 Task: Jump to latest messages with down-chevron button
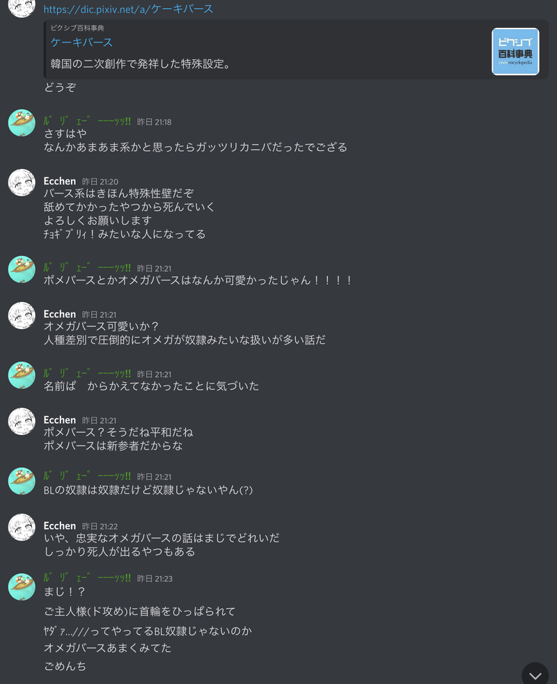pos(535,674)
